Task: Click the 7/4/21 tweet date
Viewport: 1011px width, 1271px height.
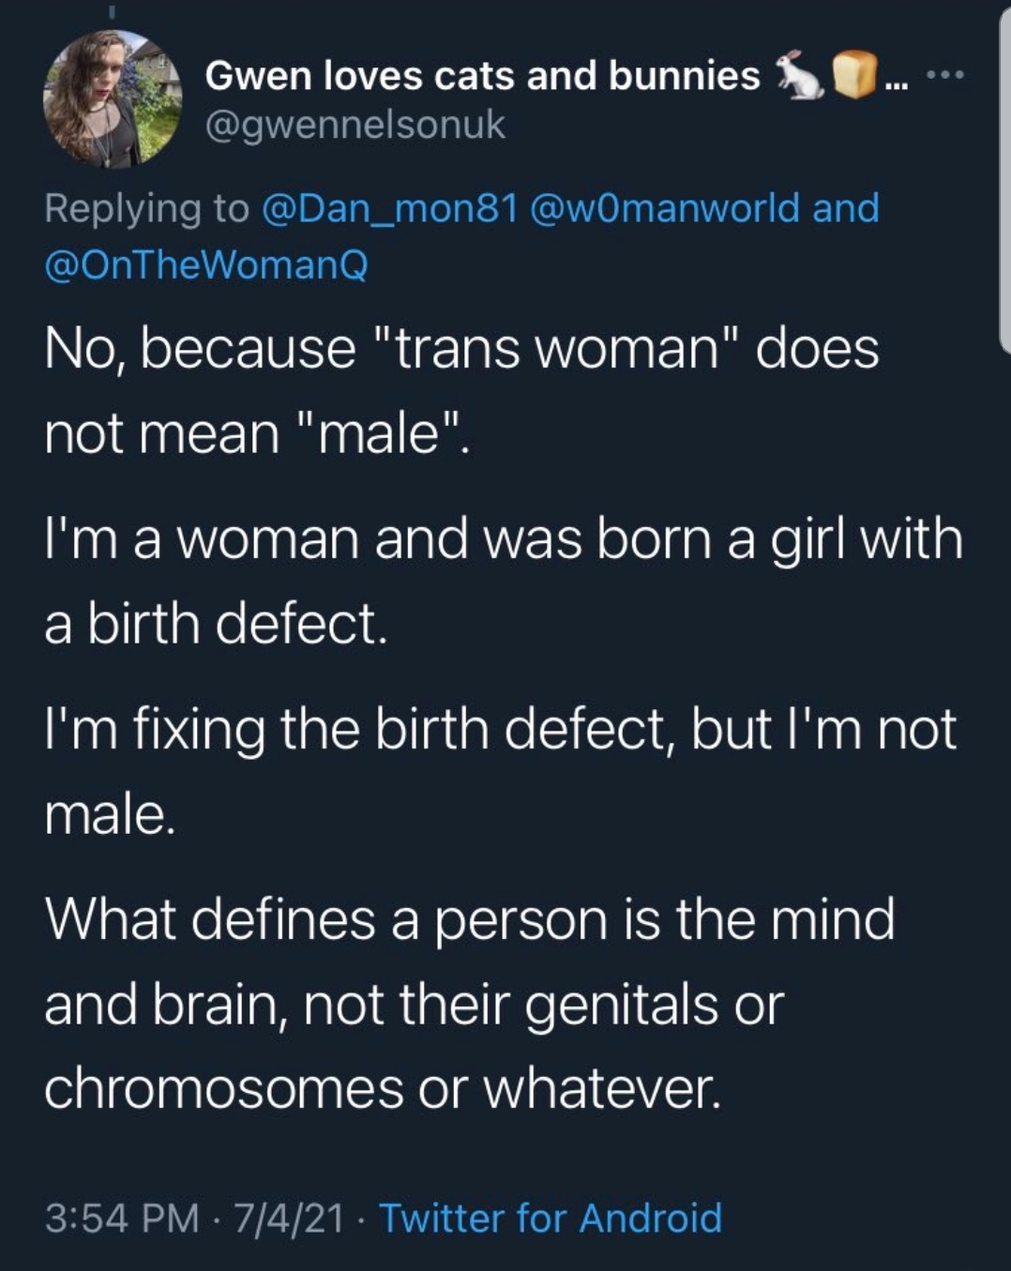Action: [x=290, y=1218]
